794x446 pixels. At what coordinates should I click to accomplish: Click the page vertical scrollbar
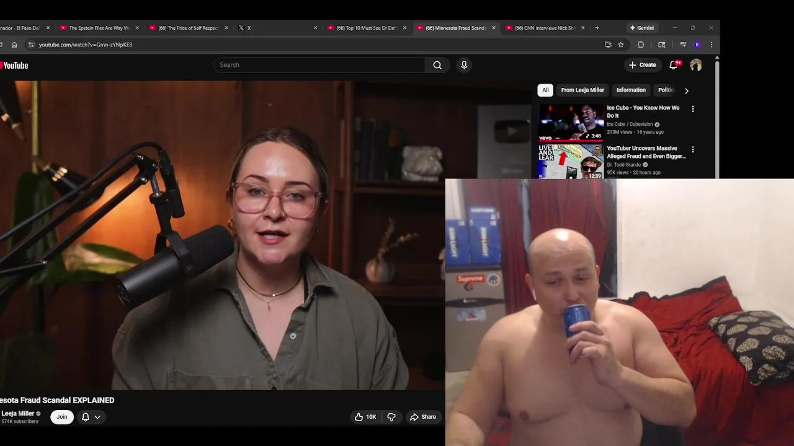(x=717, y=118)
